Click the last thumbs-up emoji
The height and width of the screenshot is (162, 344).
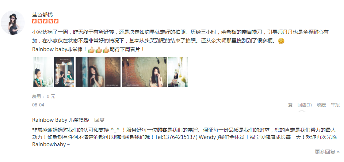(x=106, y=50)
